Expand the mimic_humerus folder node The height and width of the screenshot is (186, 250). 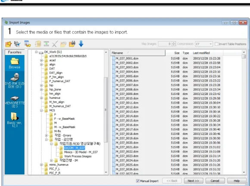coord(41,165)
